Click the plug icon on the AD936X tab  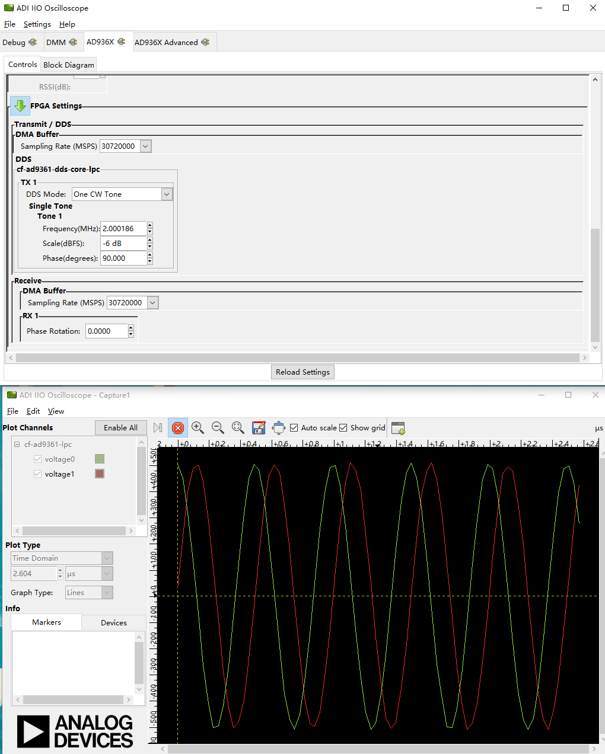[122, 41]
